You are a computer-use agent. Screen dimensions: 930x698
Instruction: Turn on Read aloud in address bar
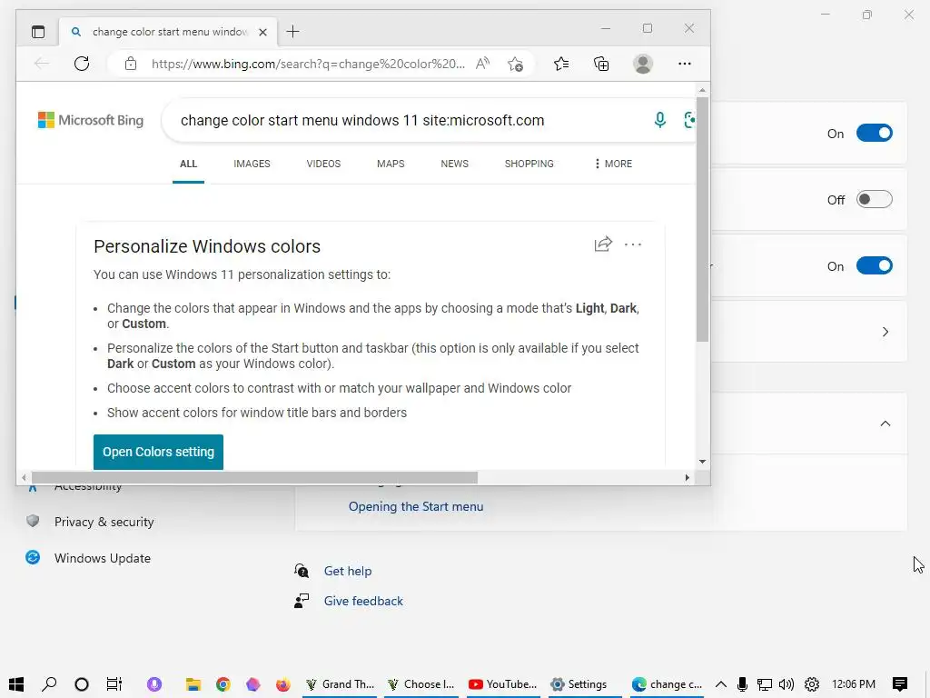[x=483, y=64]
